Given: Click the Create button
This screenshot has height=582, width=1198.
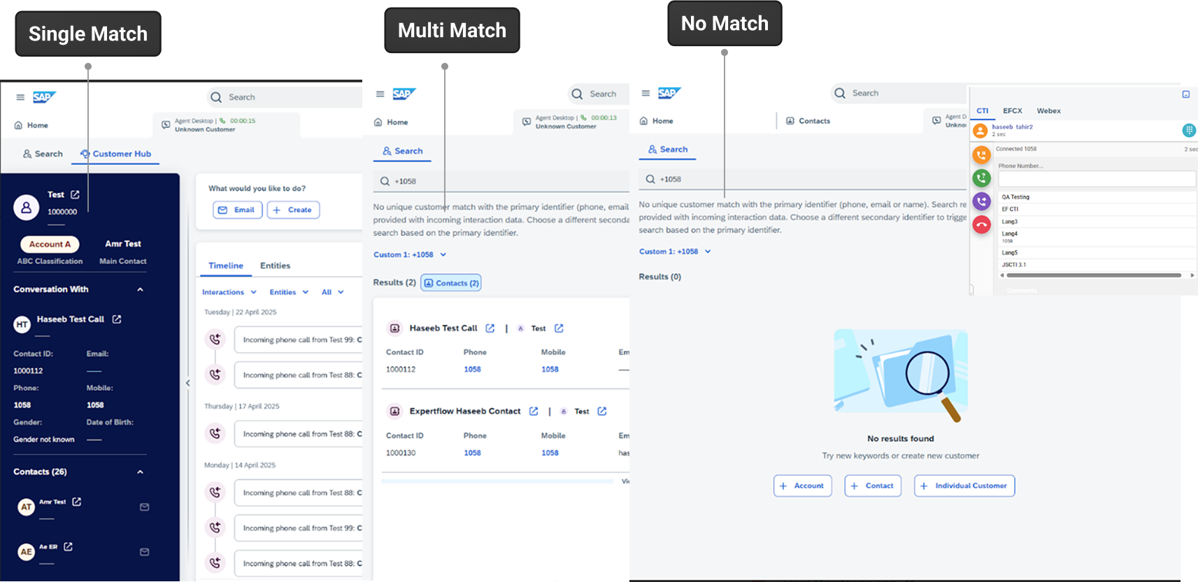Looking at the screenshot, I should pyautogui.click(x=293, y=210).
